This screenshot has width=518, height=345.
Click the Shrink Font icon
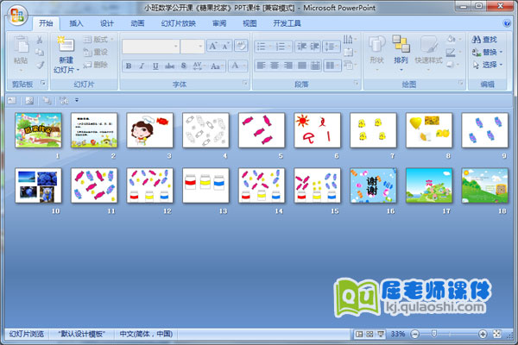[225, 46]
